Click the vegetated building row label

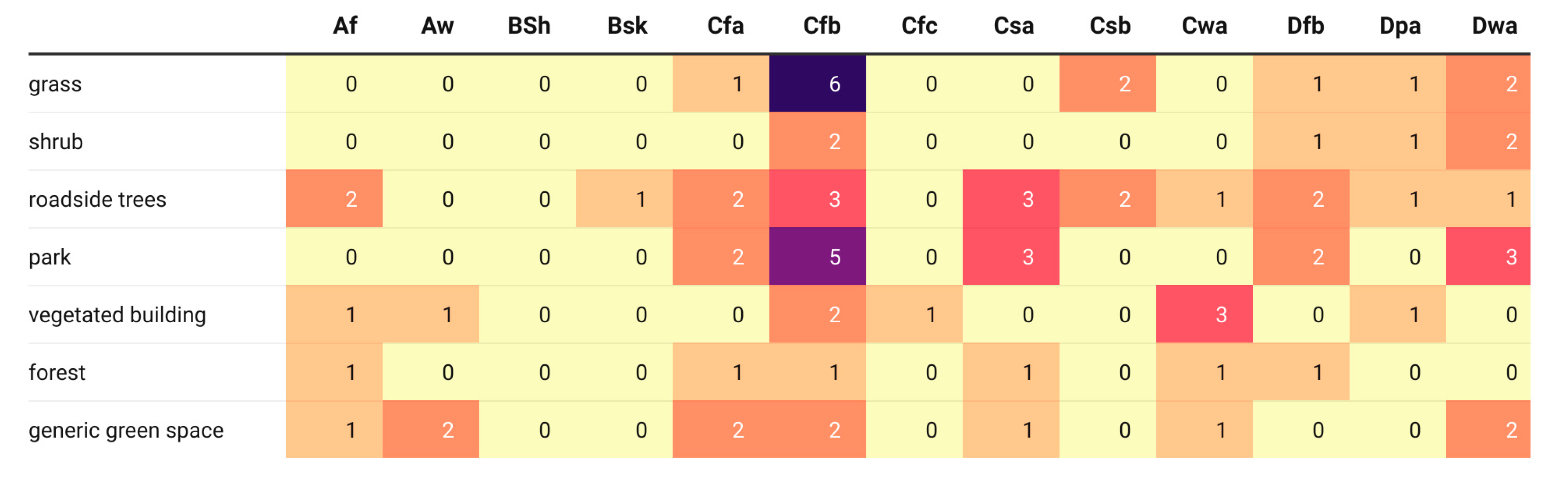tap(117, 315)
